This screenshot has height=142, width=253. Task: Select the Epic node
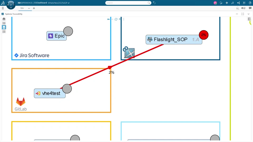[57, 36]
